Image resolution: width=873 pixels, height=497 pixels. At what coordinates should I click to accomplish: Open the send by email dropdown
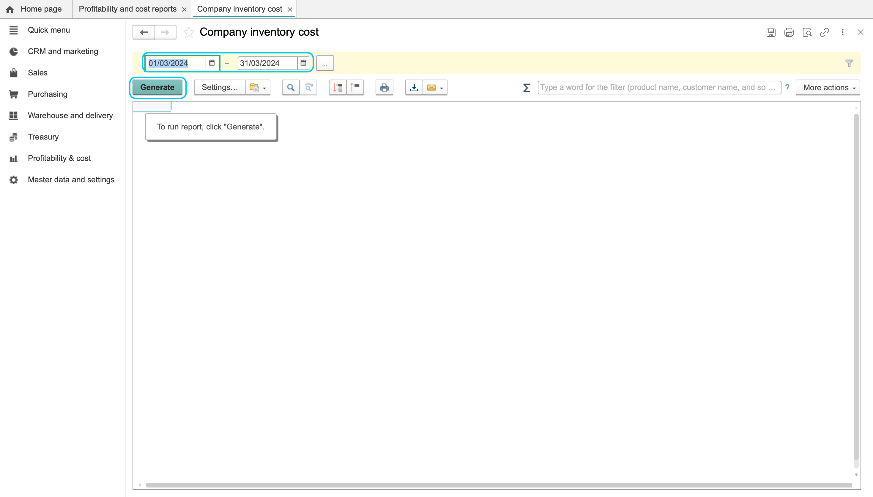pos(435,87)
